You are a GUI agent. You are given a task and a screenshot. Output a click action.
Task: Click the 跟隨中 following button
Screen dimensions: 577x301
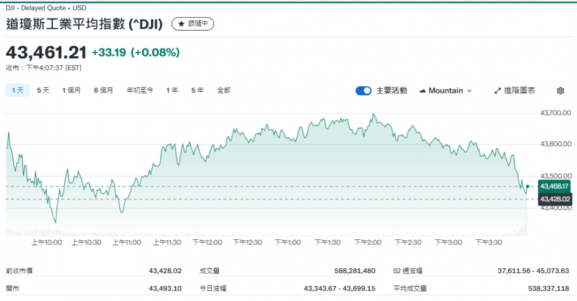point(193,24)
